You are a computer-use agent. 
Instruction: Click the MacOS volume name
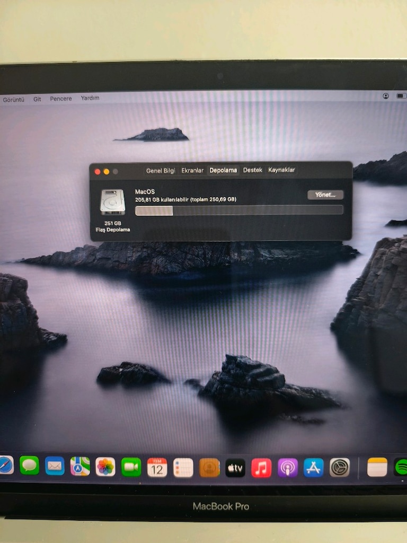click(145, 191)
